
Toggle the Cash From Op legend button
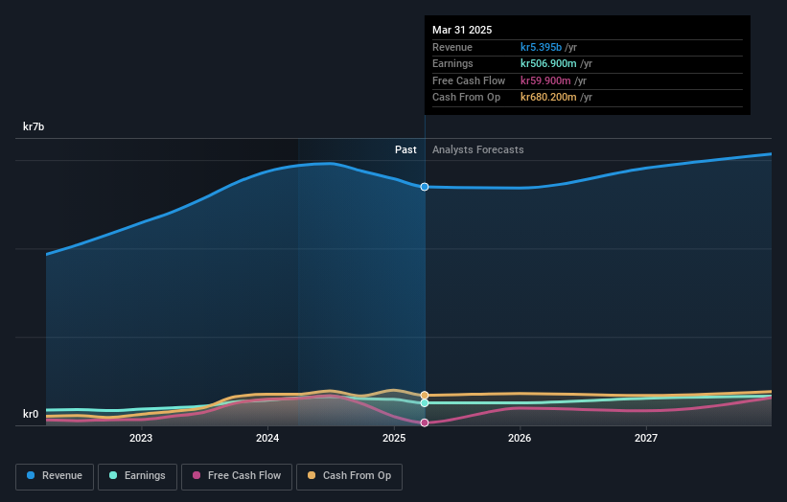click(349, 476)
